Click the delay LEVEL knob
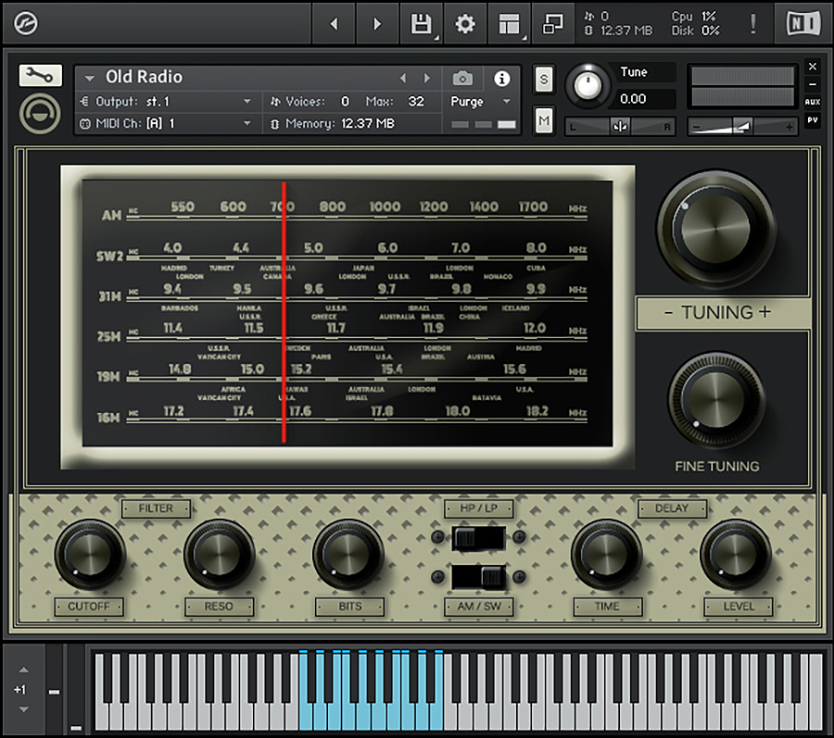Screen dimensions: 834x738 [x=736, y=554]
